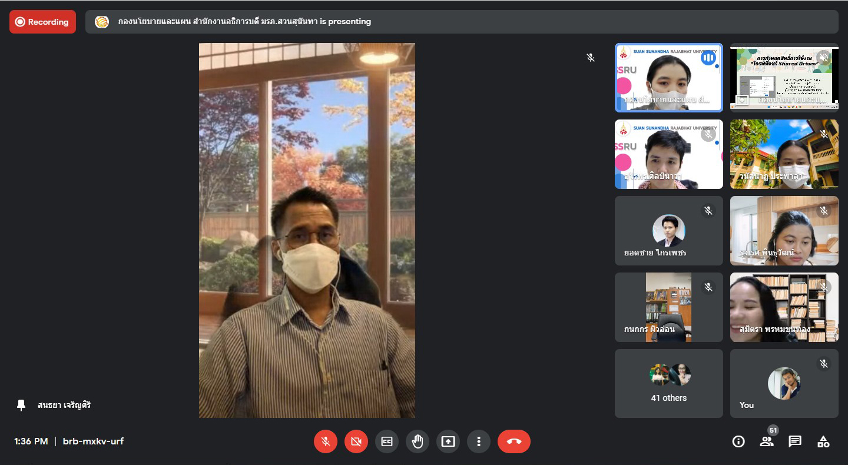Open the meeting details info icon
848x465 pixels.
coord(738,441)
